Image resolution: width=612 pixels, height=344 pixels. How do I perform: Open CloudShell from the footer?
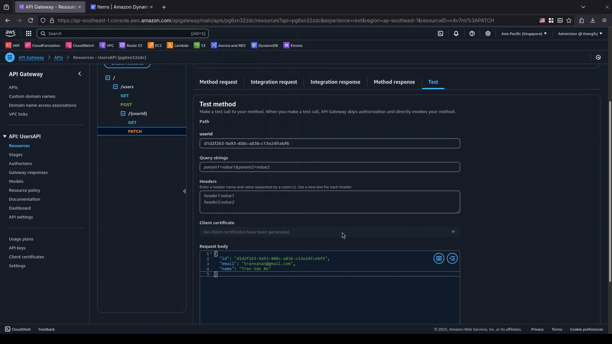[x=18, y=329]
